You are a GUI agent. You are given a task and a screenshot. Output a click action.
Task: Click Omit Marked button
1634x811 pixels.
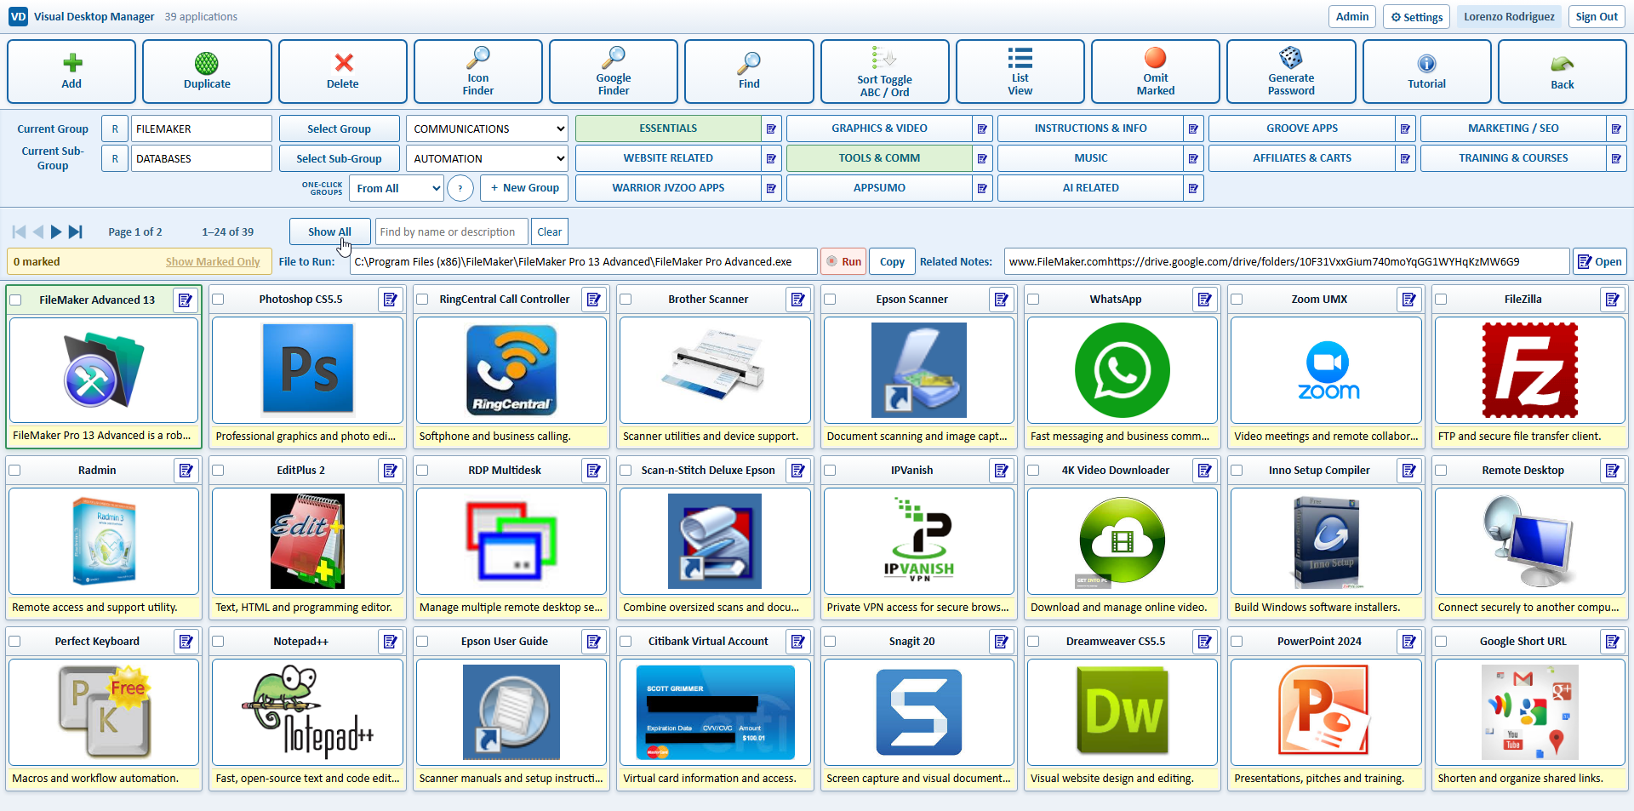(x=1156, y=71)
